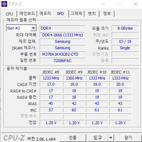Open the 메인보드 tab

(27, 14)
